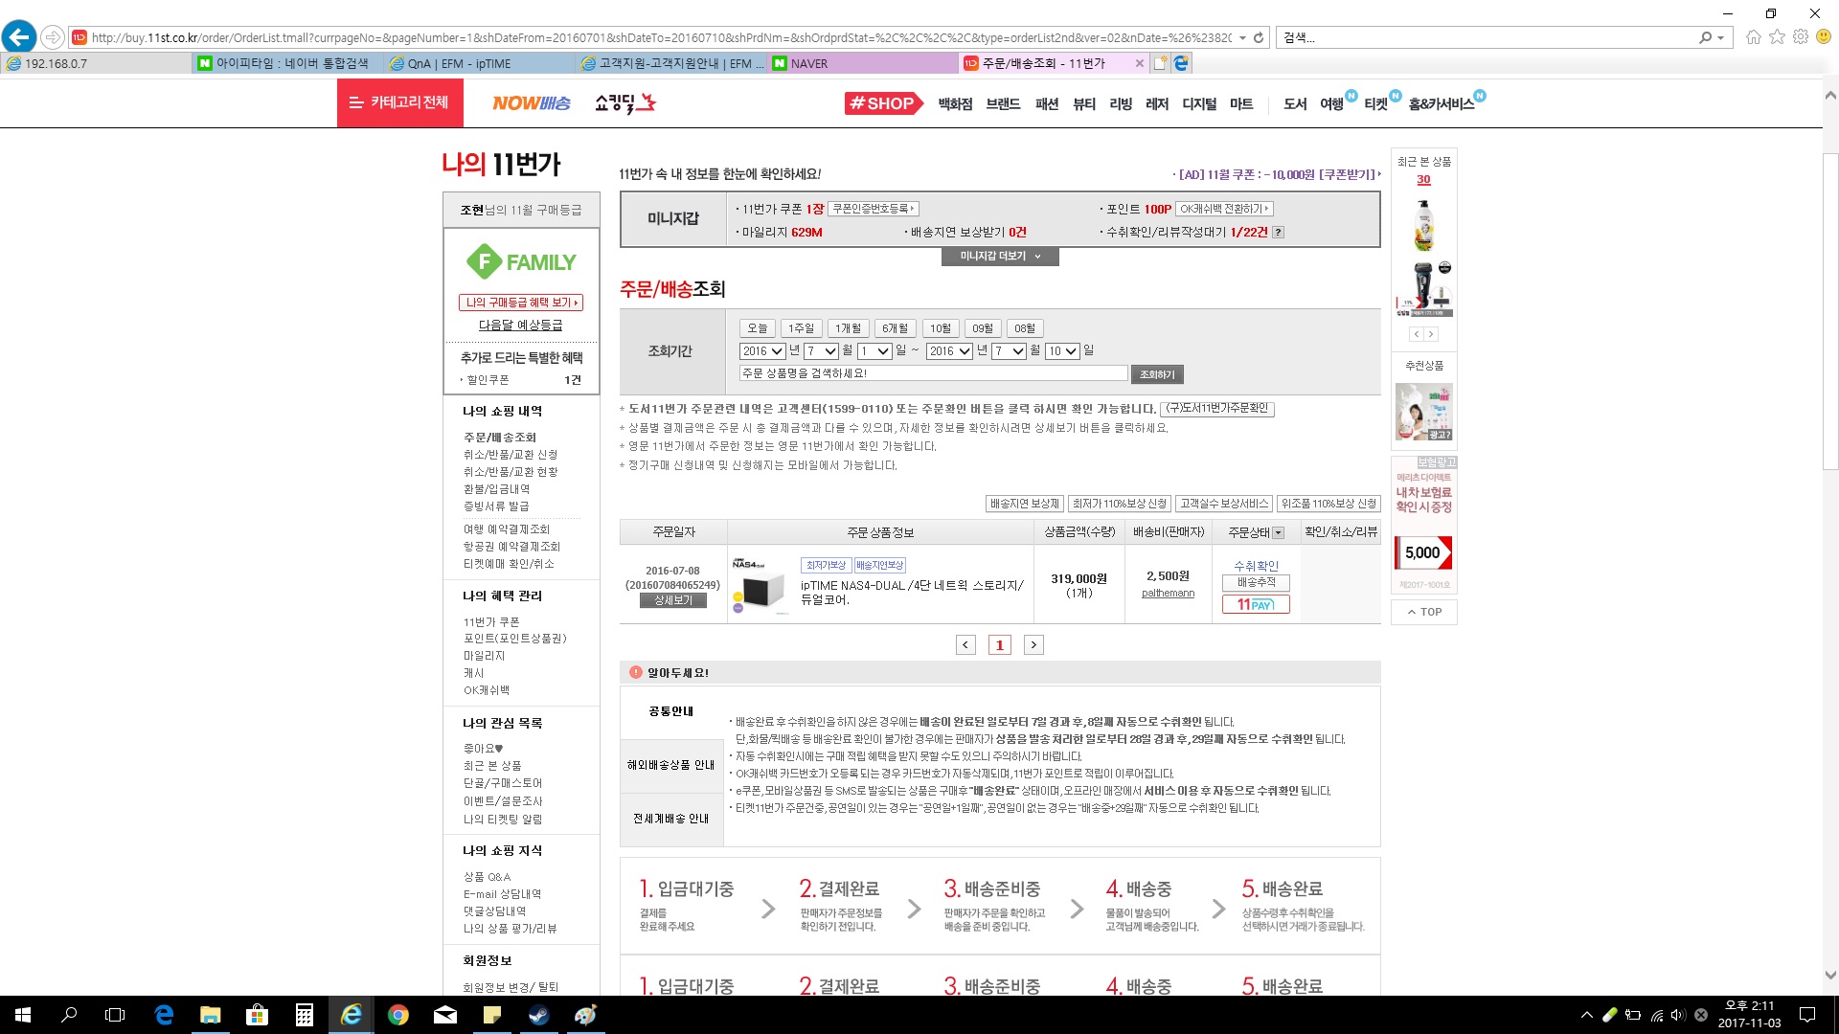Open the browser home icon
The image size is (1839, 1034).
coord(1754,37)
